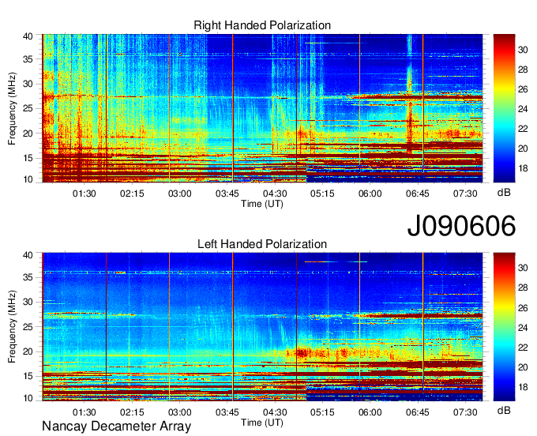Click the "06:00" time tick under the Right Handed plot
Screen dimensions: 537x436
370,194
